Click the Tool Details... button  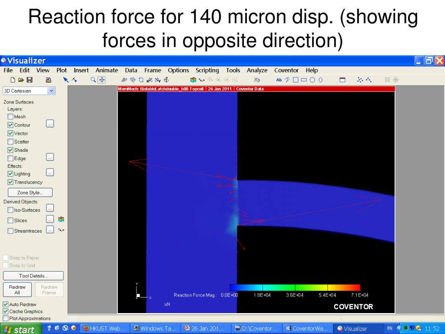tap(33, 276)
